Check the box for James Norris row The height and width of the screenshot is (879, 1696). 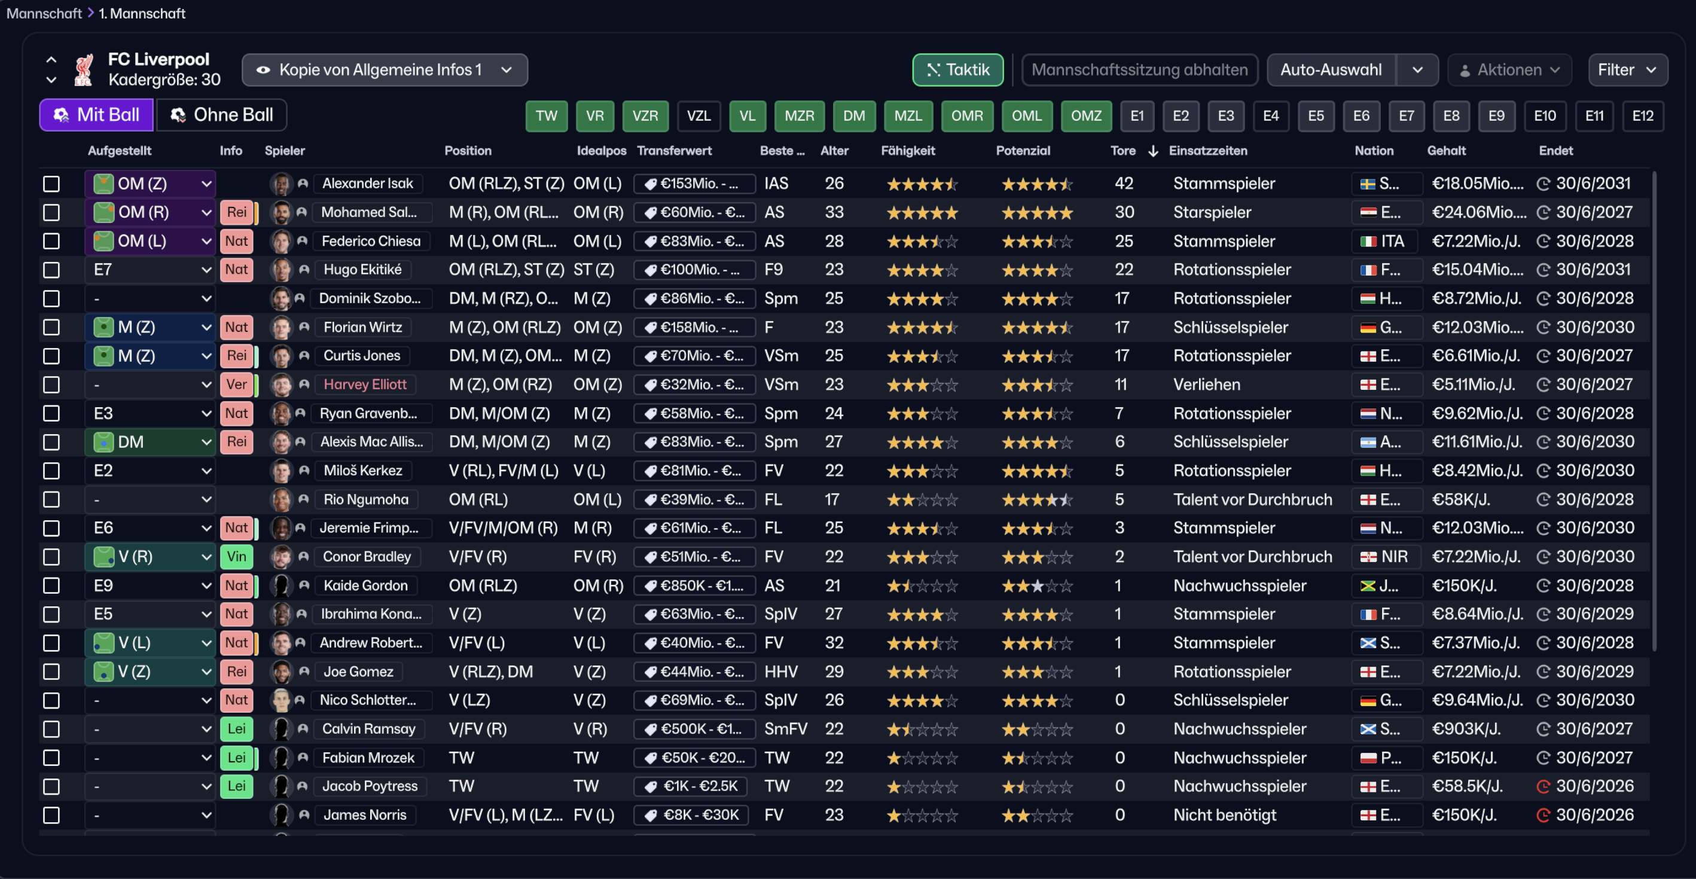point(51,815)
